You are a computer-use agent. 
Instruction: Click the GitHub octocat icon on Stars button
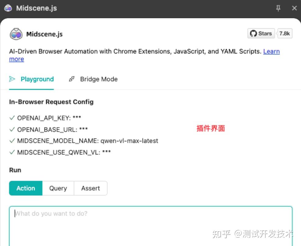[253, 34]
